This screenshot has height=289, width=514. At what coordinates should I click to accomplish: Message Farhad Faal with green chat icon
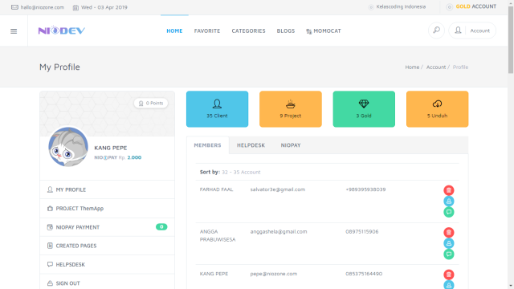point(449,212)
